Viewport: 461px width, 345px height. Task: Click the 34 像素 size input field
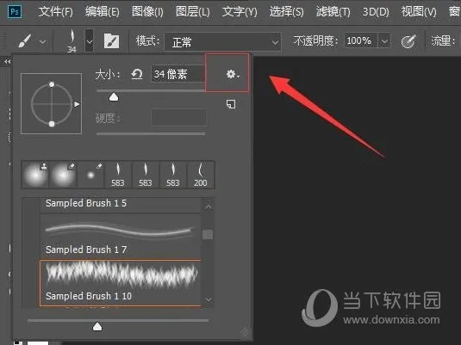point(178,74)
